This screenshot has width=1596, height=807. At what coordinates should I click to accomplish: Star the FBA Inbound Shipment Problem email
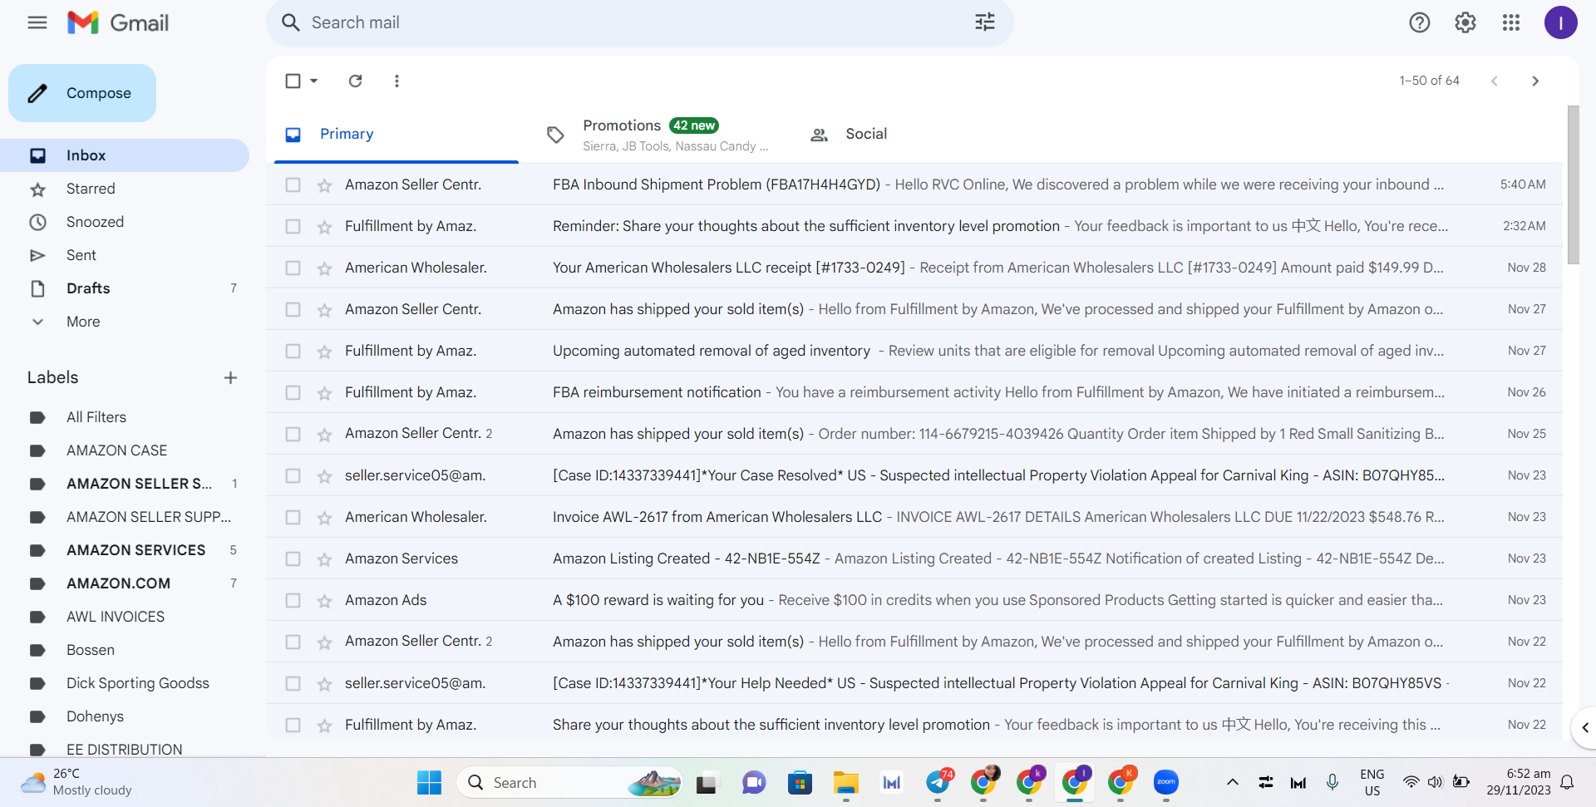324,185
